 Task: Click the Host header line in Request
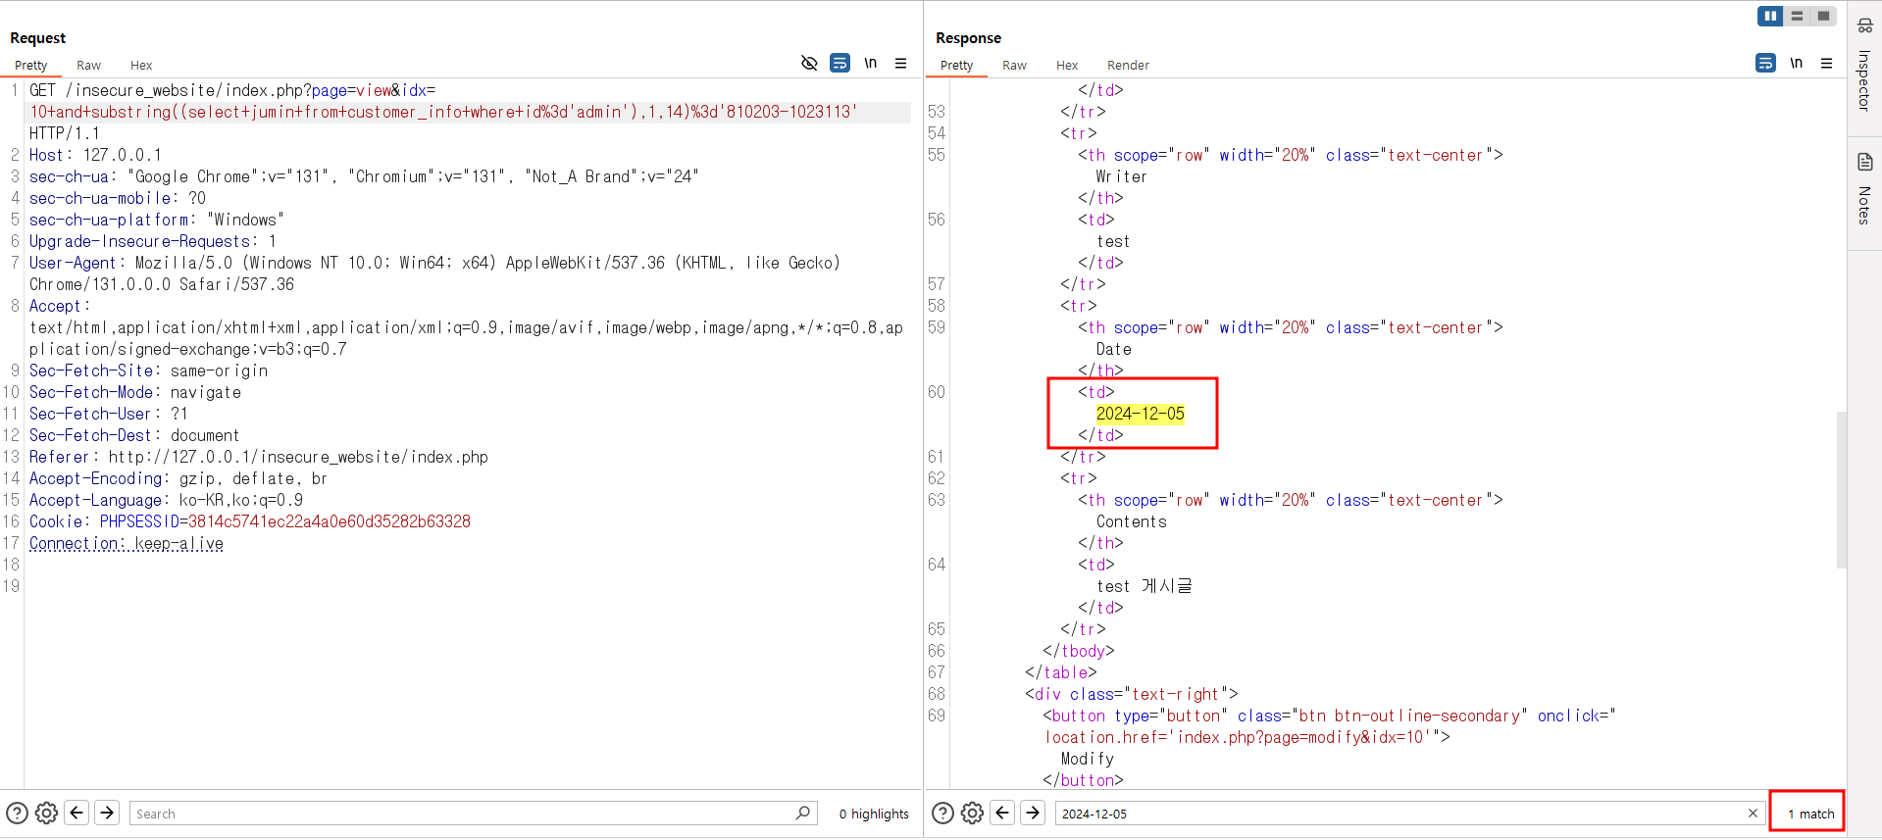coord(95,155)
